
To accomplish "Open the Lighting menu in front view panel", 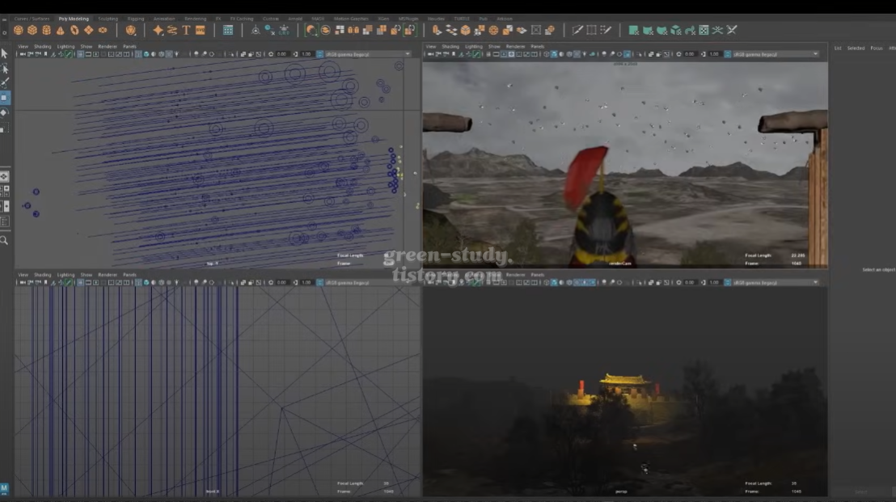I will [x=66, y=275].
